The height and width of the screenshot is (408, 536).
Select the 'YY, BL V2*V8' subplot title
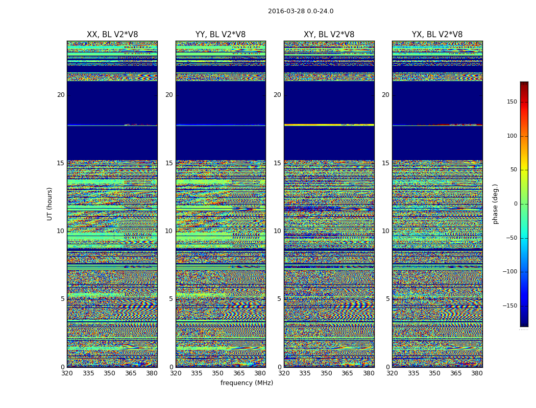click(221, 35)
